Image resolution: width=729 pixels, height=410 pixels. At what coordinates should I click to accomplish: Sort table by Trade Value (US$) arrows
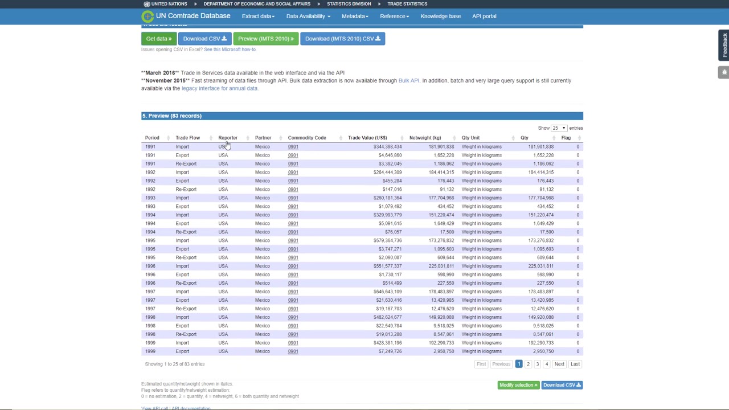pyautogui.click(x=402, y=138)
